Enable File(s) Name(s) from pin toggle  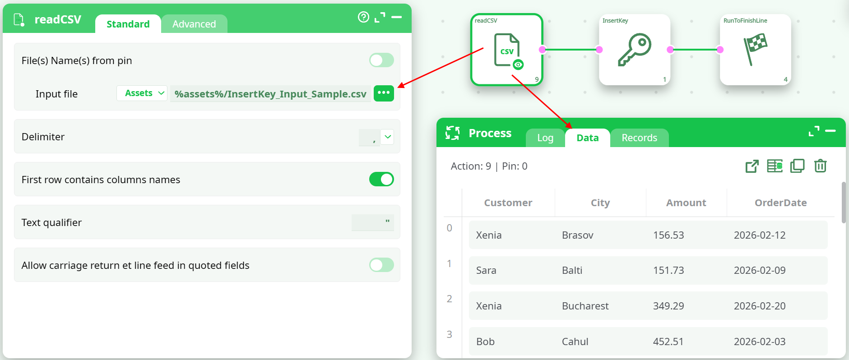[x=381, y=60]
